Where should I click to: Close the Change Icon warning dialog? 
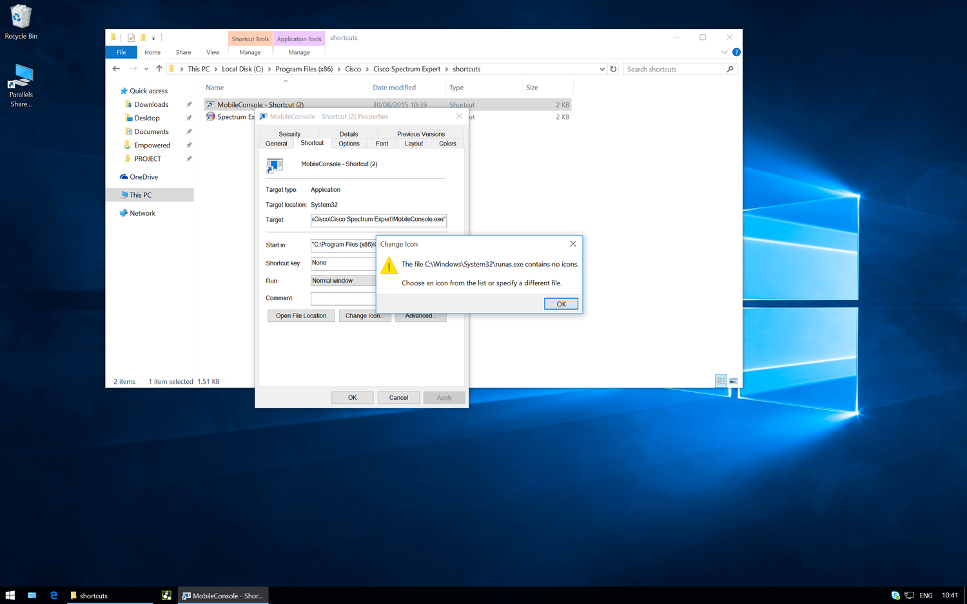(x=572, y=244)
